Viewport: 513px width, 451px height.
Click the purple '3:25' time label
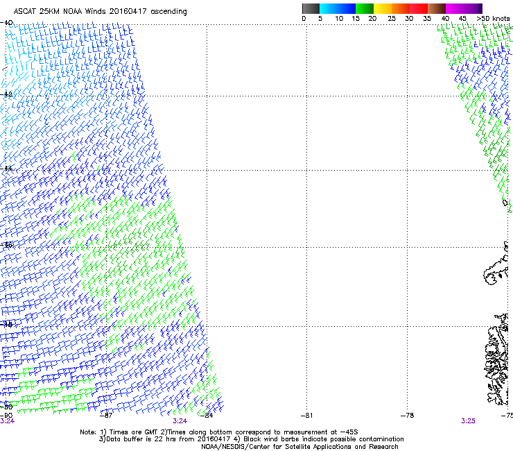468,421
